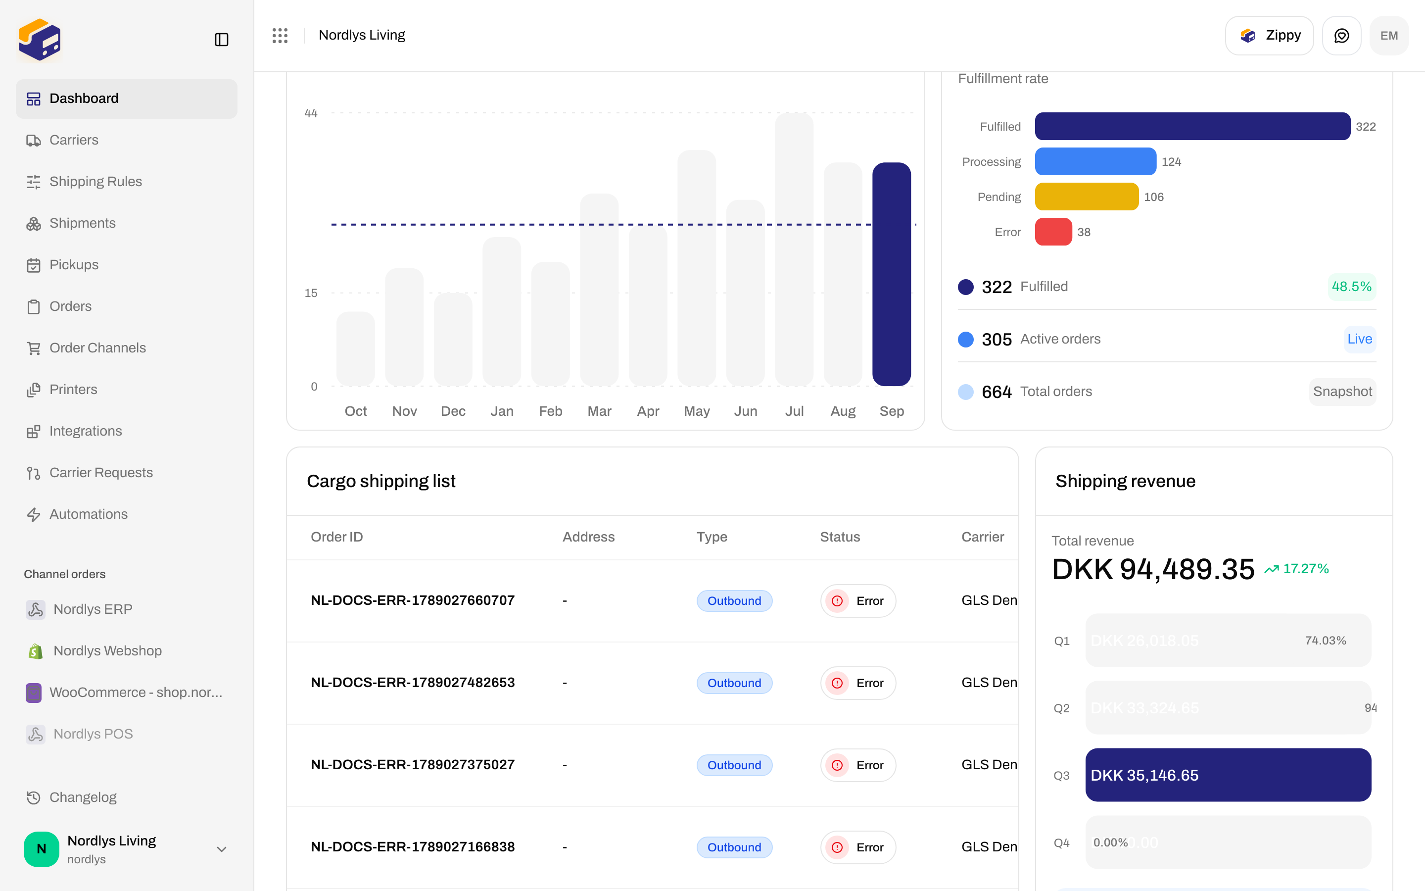Open order NL-DOCS-ERR-1789027375027

(412, 765)
